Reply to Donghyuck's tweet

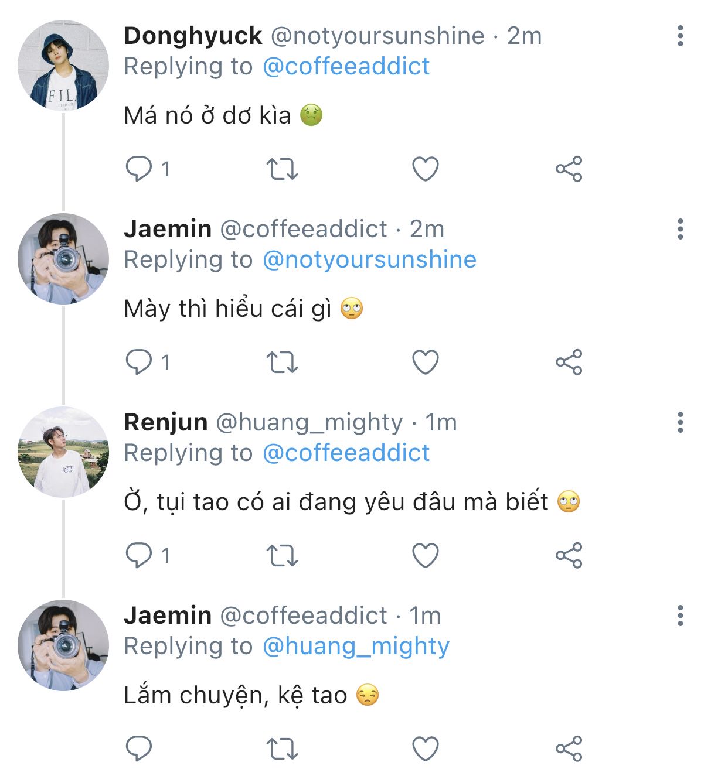(139, 169)
